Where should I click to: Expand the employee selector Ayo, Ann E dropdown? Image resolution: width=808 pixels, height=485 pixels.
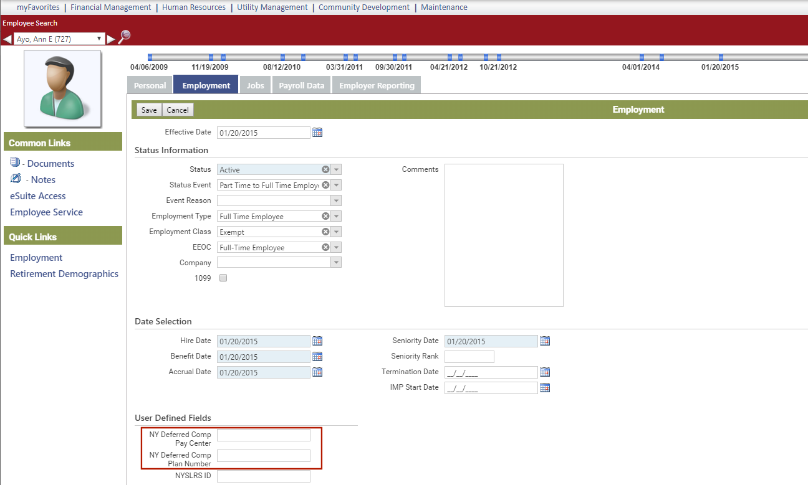coord(99,39)
